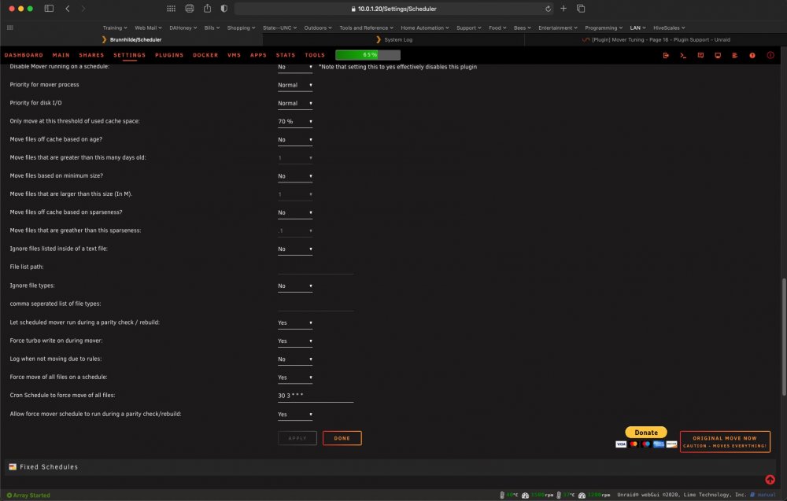Click the File list path input field
Viewport: 787px width, 501px height.
[x=316, y=267]
